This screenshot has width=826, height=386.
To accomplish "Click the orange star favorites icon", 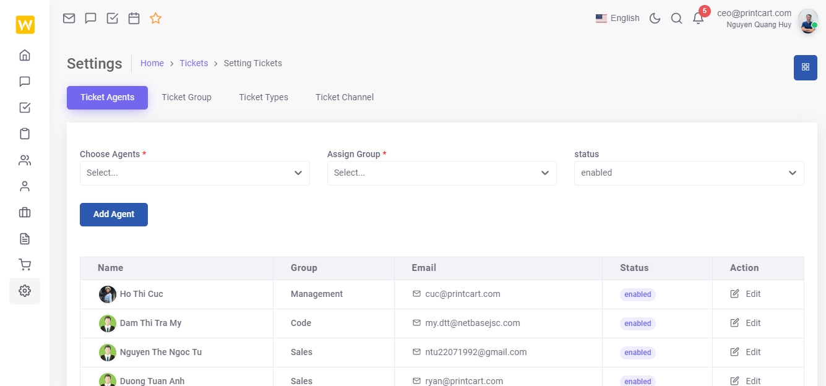I will (155, 18).
